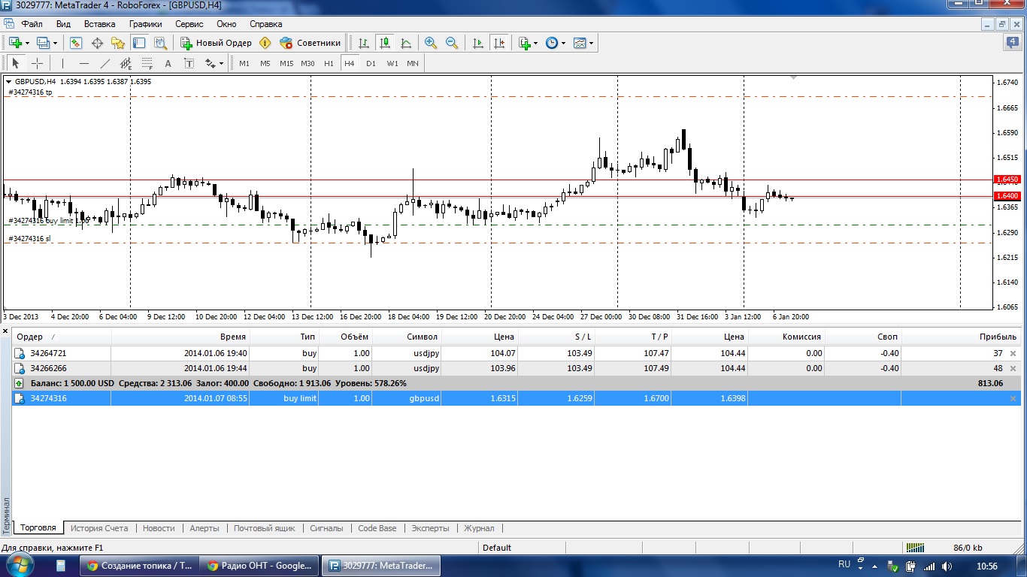Open MetaTrader window in the taskbar
Viewport: 1027px width, 577px height.
pyautogui.click(x=381, y=566)
